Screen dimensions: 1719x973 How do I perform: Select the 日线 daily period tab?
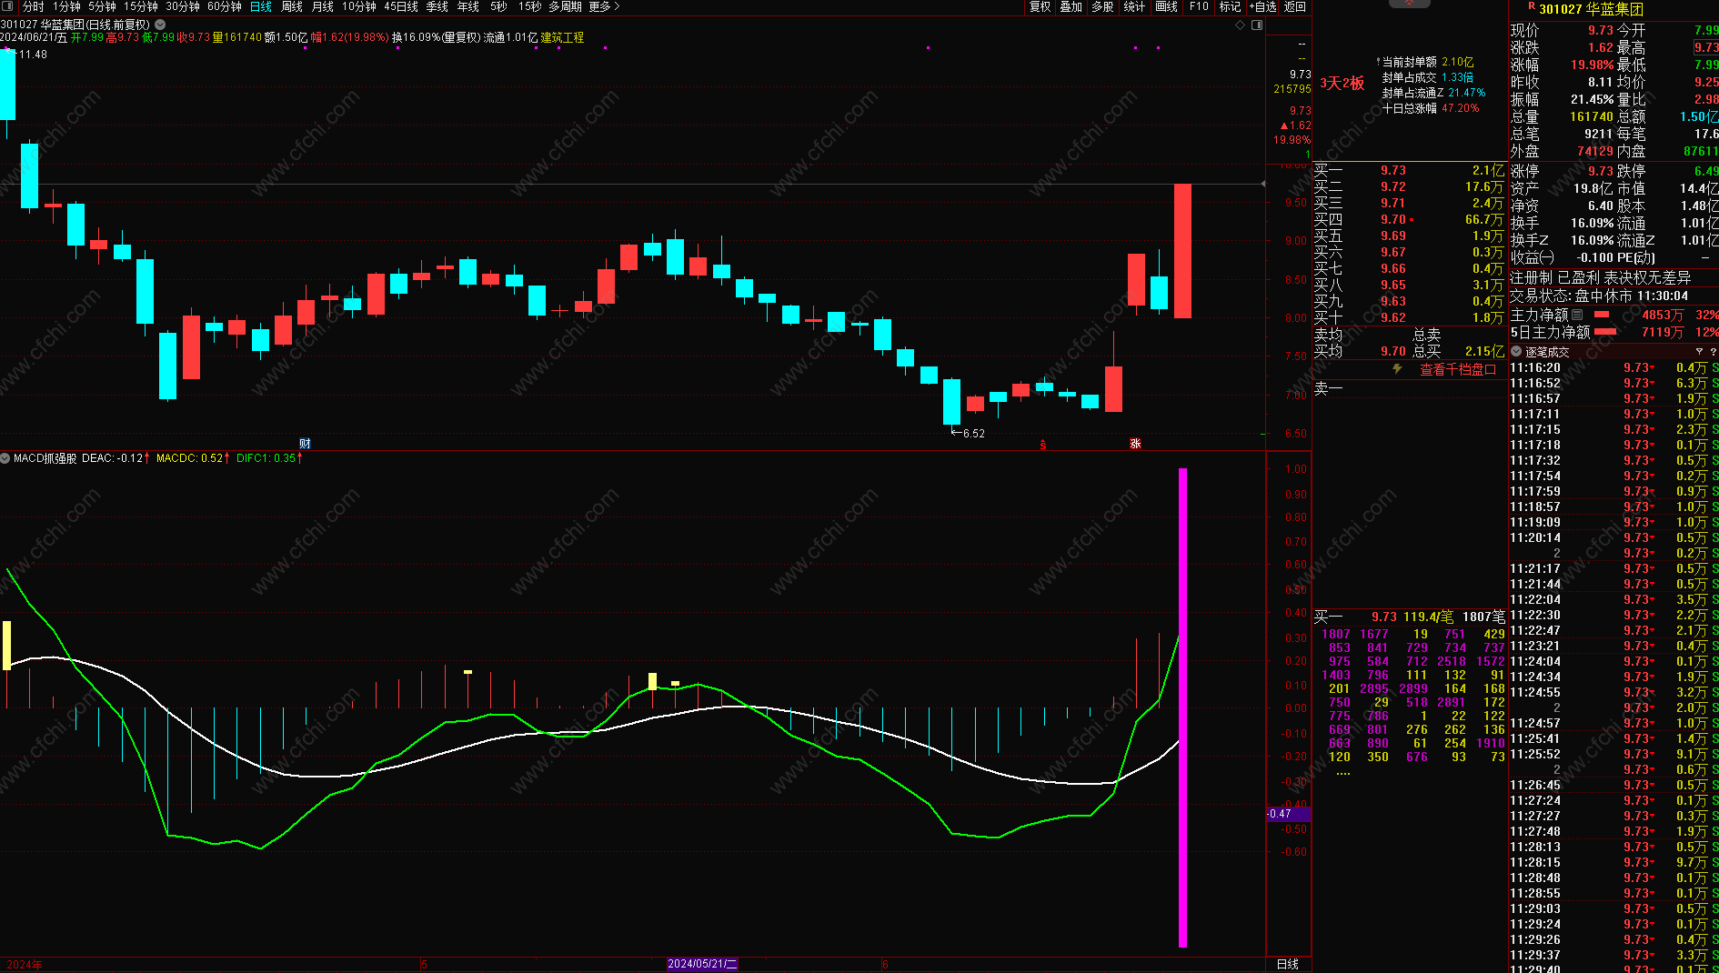pyautogui.click(x=261, y=6)
